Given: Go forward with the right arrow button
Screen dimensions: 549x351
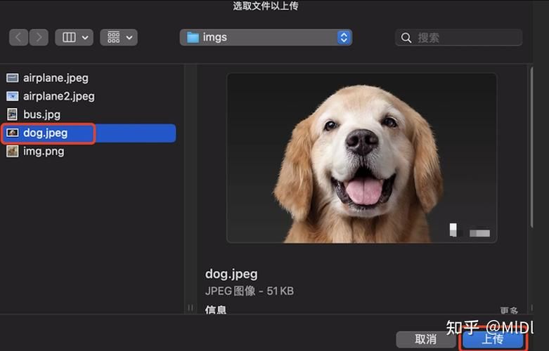Looking at the screenshot, I should tap(39, 37).
